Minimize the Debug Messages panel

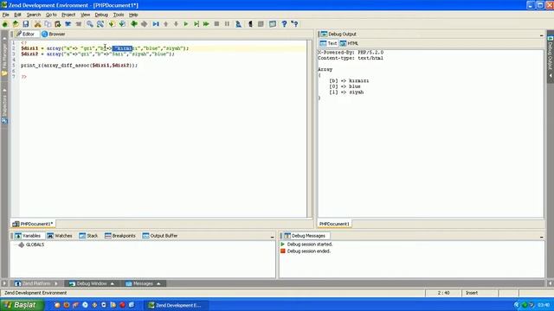click(541, 237)
